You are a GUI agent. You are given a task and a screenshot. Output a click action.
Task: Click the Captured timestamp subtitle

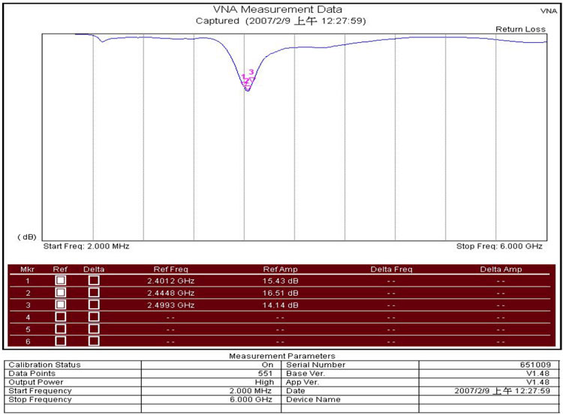tap(281, 21)
